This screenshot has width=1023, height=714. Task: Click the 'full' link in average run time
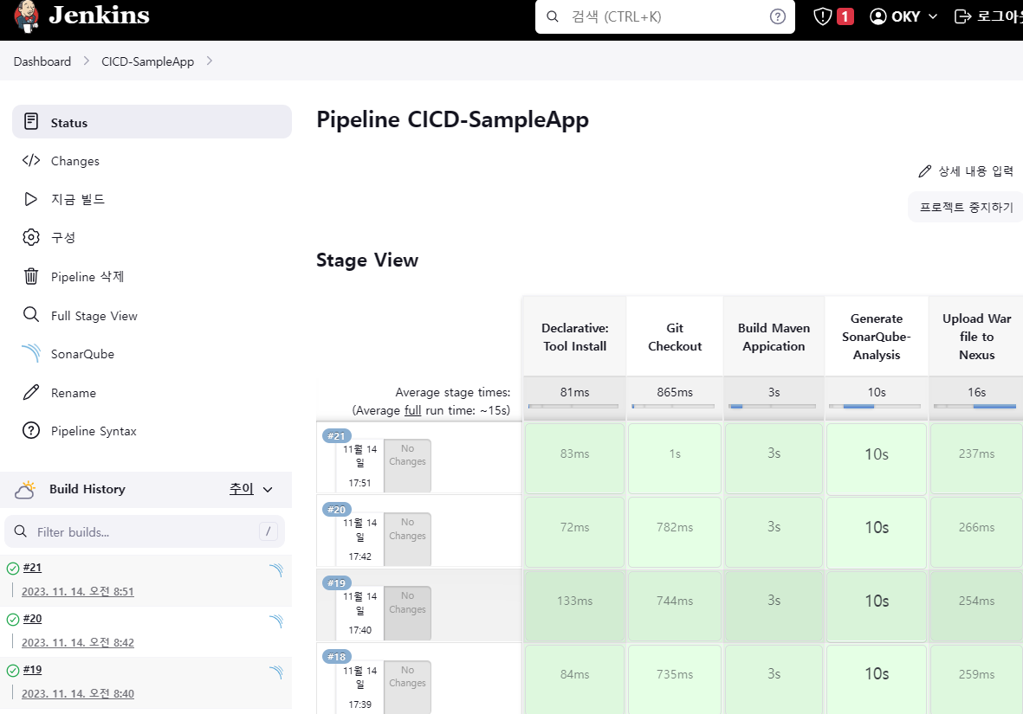coord(412,410)
